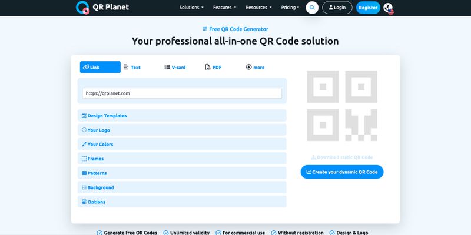This screenshot has width=471, height=235.
Task: Click Download static QR Code link
Action: click(x=342, y=157)
